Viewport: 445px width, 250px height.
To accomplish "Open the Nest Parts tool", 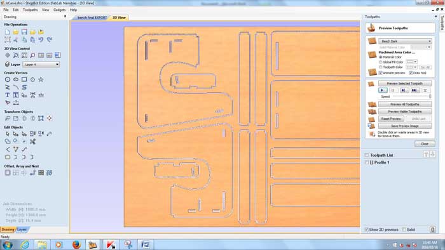I will point(50,173).
